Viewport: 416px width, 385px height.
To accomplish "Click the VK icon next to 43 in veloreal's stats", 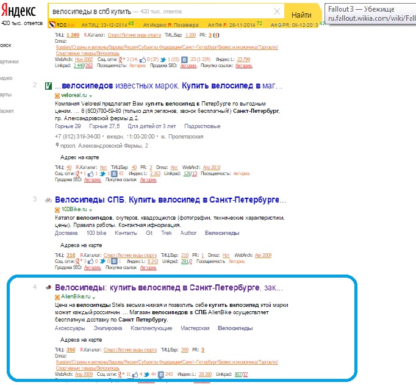I will [114, 174].
